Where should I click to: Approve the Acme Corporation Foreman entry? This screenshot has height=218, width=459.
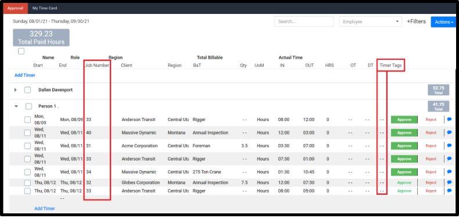[404, 146]
